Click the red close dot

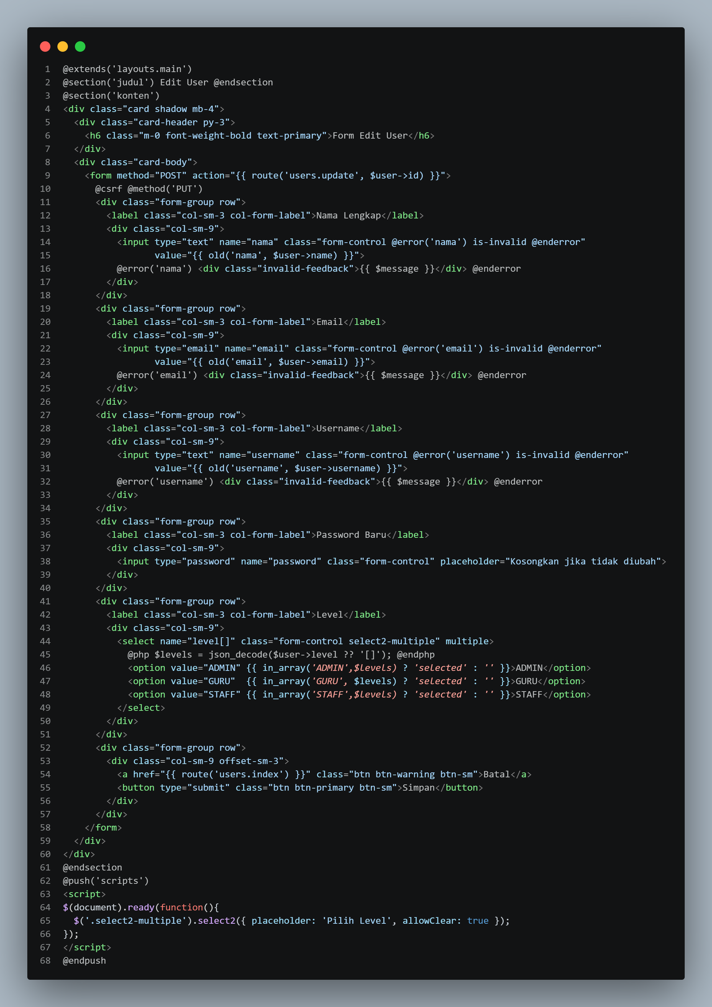pyautogui.click(x=45, y=46)
